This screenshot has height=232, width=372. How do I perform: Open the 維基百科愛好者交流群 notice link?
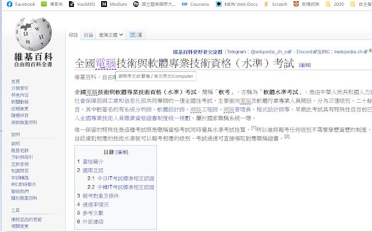tap(198, 52)
